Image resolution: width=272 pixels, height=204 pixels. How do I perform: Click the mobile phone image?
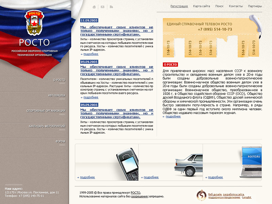127,164
